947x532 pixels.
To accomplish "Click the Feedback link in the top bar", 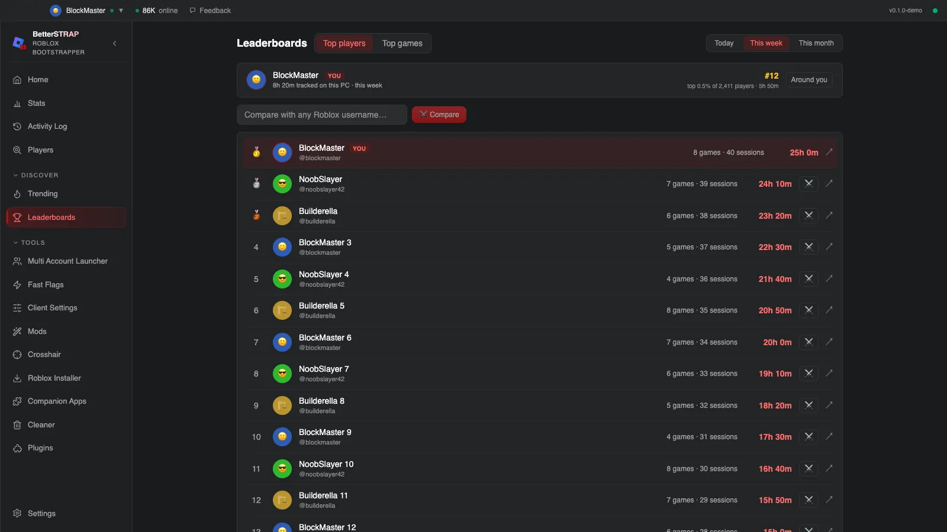I will [x=210, y=11].
